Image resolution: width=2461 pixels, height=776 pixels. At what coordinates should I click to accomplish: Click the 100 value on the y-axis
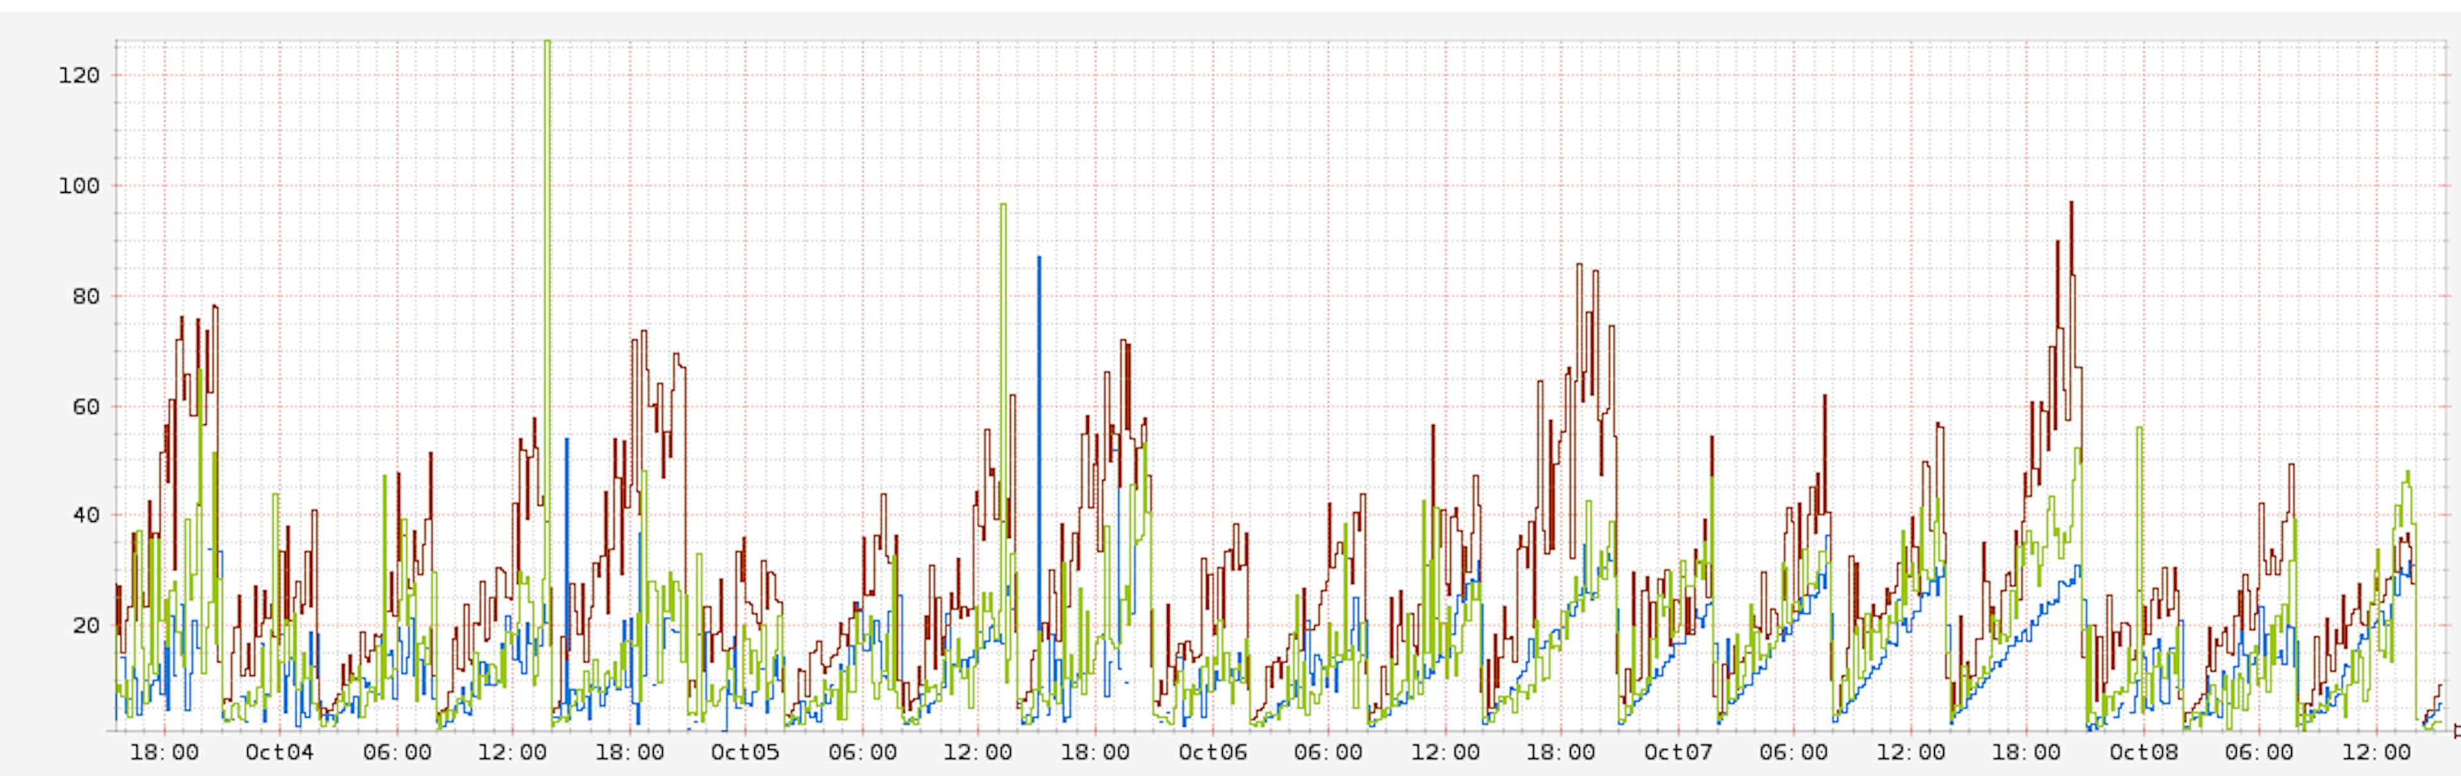[x=79, y=186]
